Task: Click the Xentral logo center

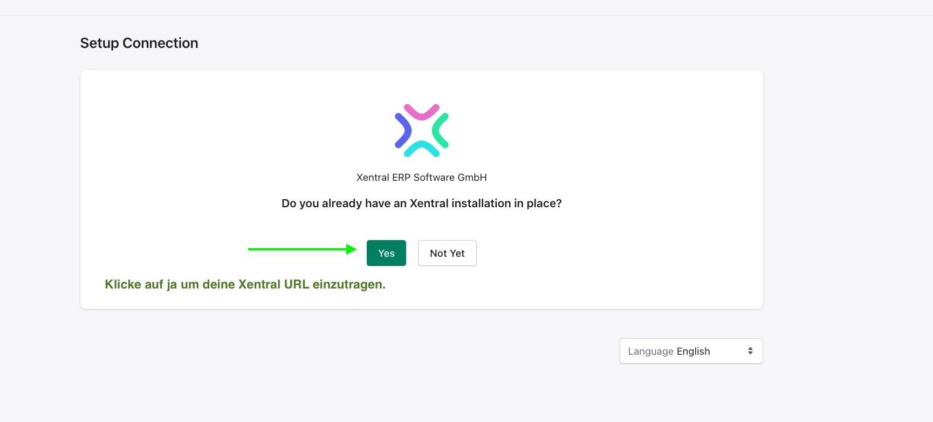Action: [422, 131]
